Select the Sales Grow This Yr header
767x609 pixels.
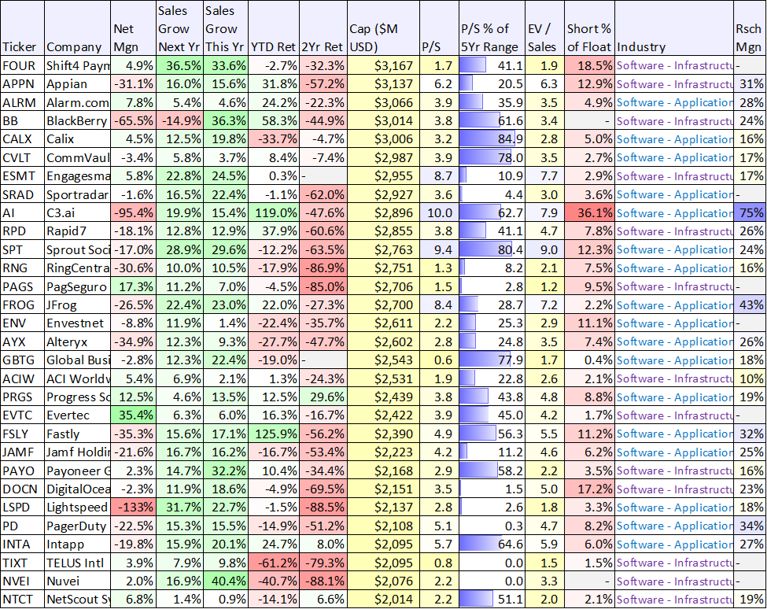(226, 28)
